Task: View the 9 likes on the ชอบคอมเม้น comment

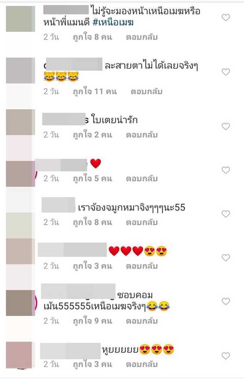Action: pyautogui.click(x=93, y=321)
